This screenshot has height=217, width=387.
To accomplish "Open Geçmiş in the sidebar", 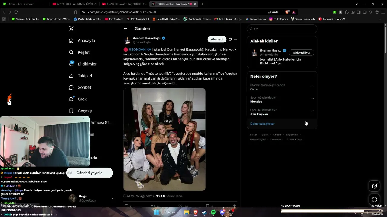I will tap(80, 111).
